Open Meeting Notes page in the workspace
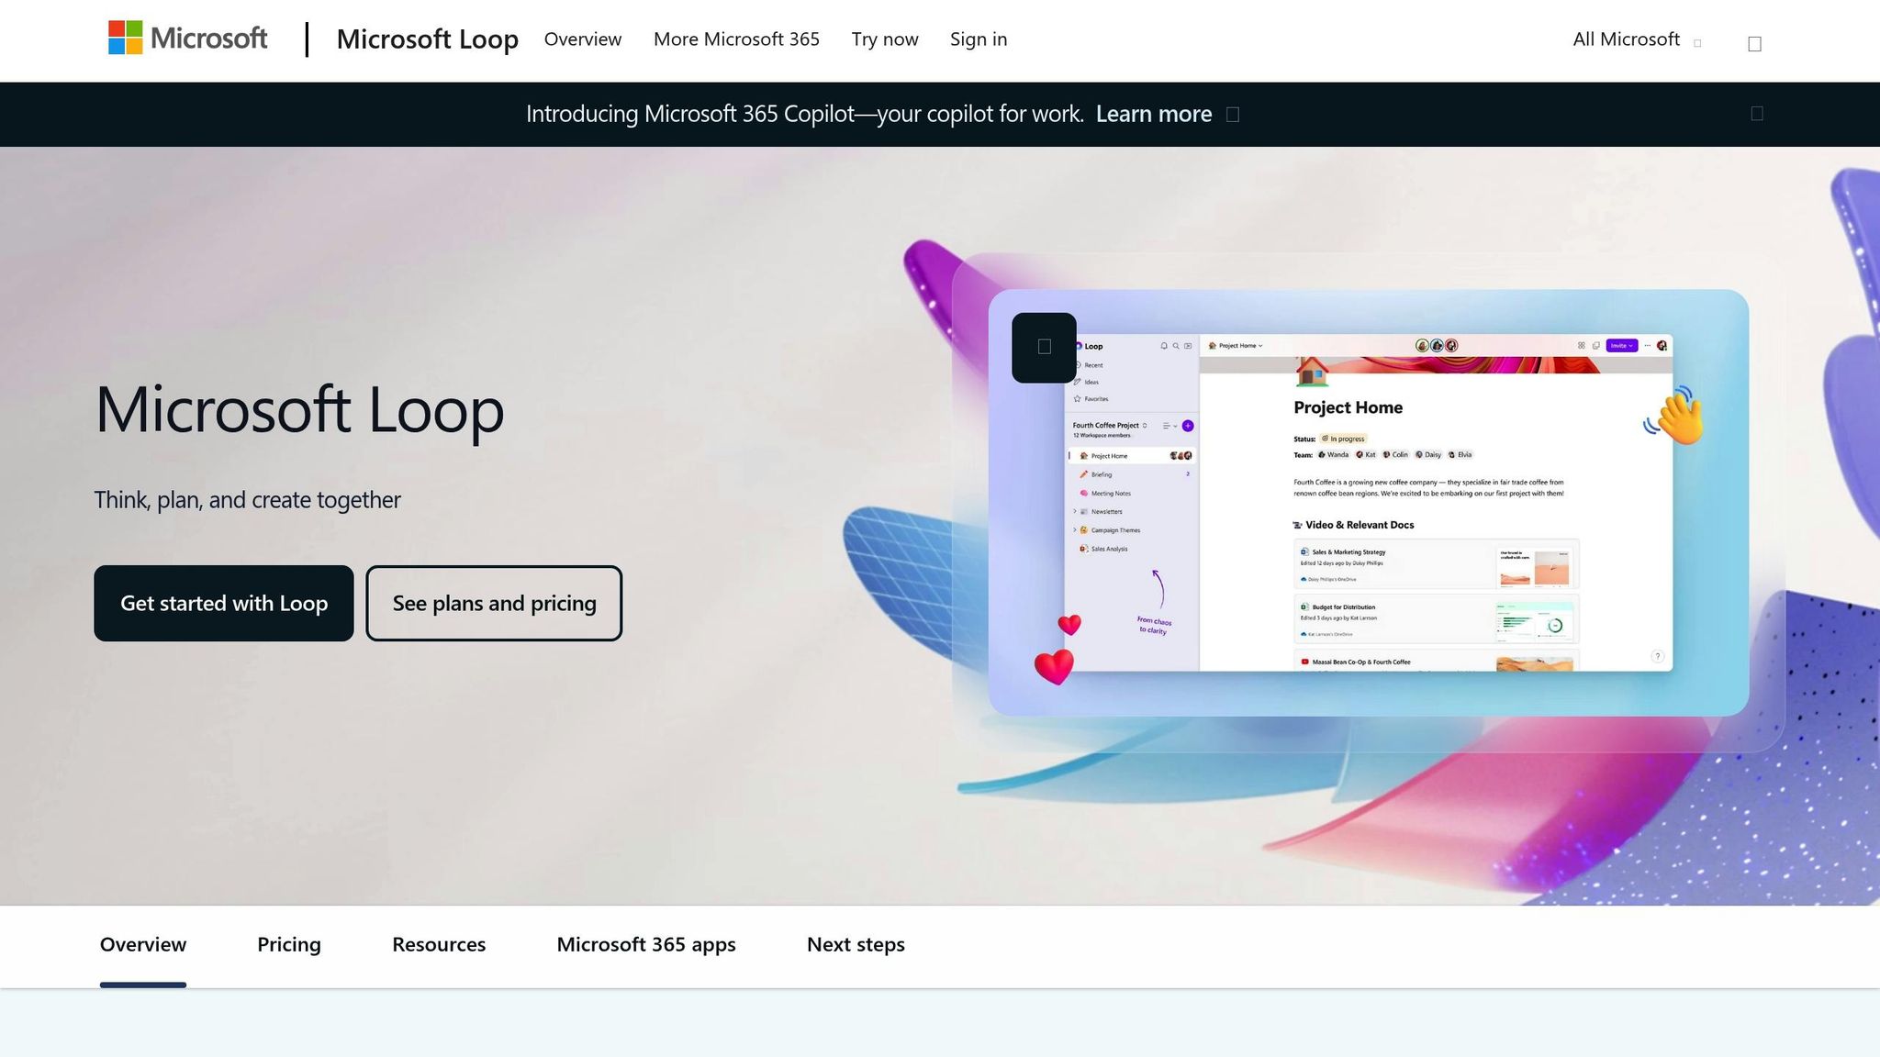1880x1057 pixels. point(1111,493)
